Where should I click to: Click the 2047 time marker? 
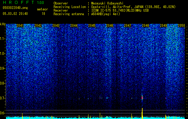click(128, 26)
